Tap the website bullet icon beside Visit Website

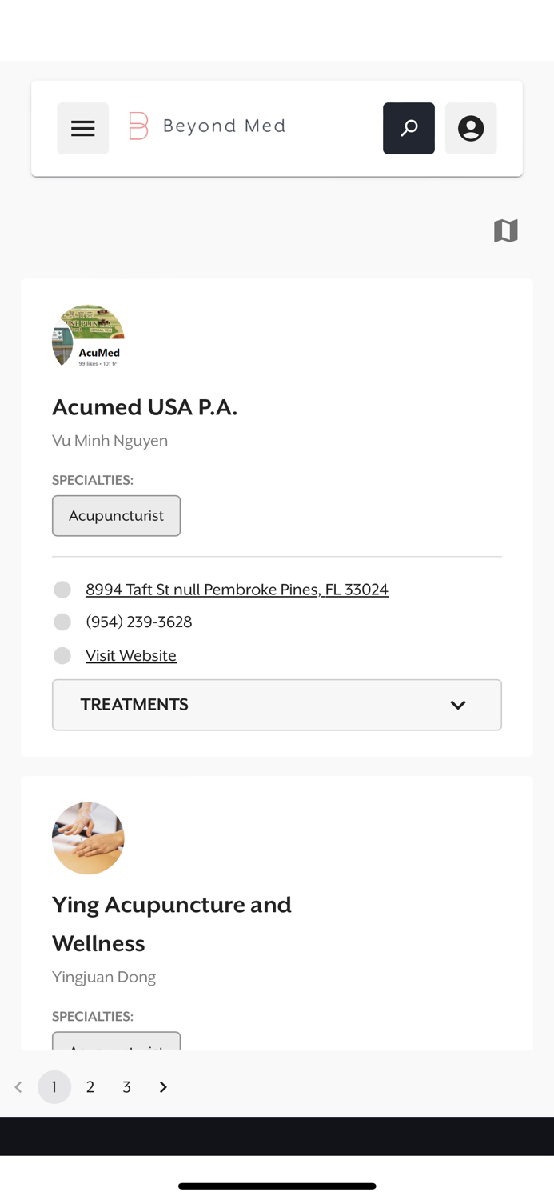62,655
